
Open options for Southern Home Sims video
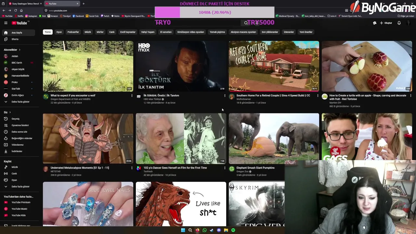point(318,96)
